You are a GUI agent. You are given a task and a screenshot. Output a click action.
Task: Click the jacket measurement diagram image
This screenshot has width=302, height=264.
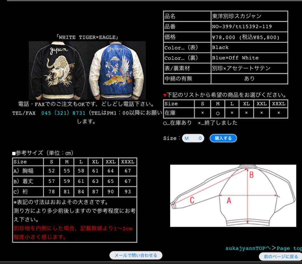(233, 196)
